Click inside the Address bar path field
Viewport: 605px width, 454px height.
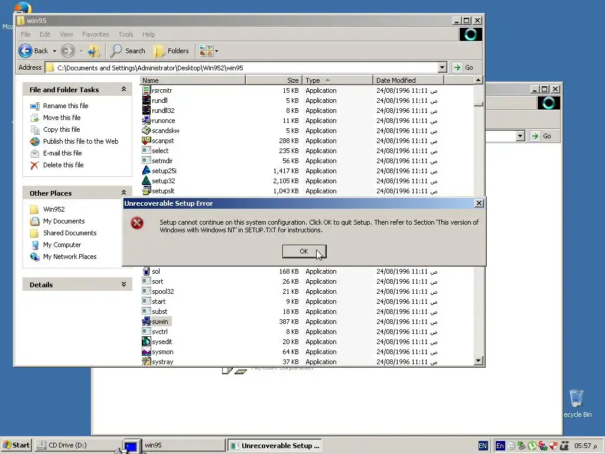tap(241, 68)
